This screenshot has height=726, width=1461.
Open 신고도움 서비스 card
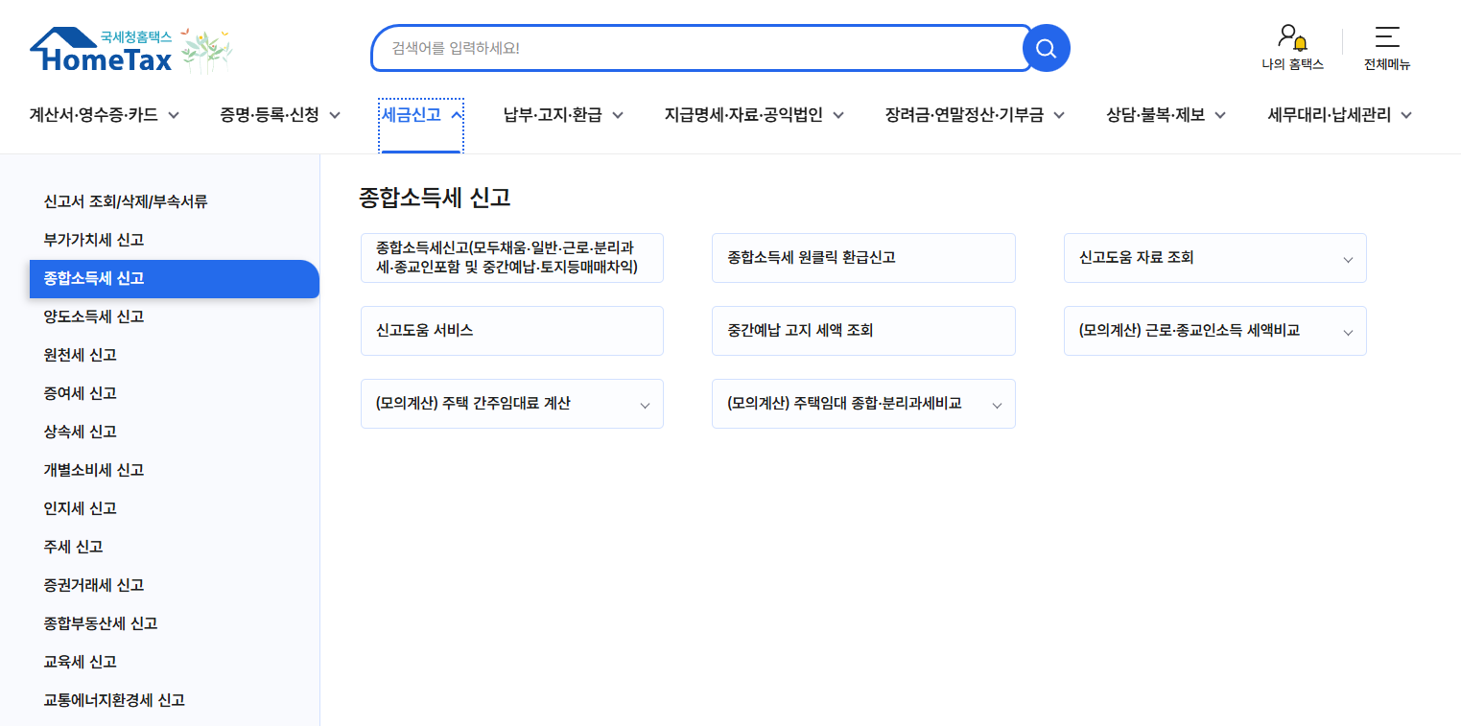511,330
